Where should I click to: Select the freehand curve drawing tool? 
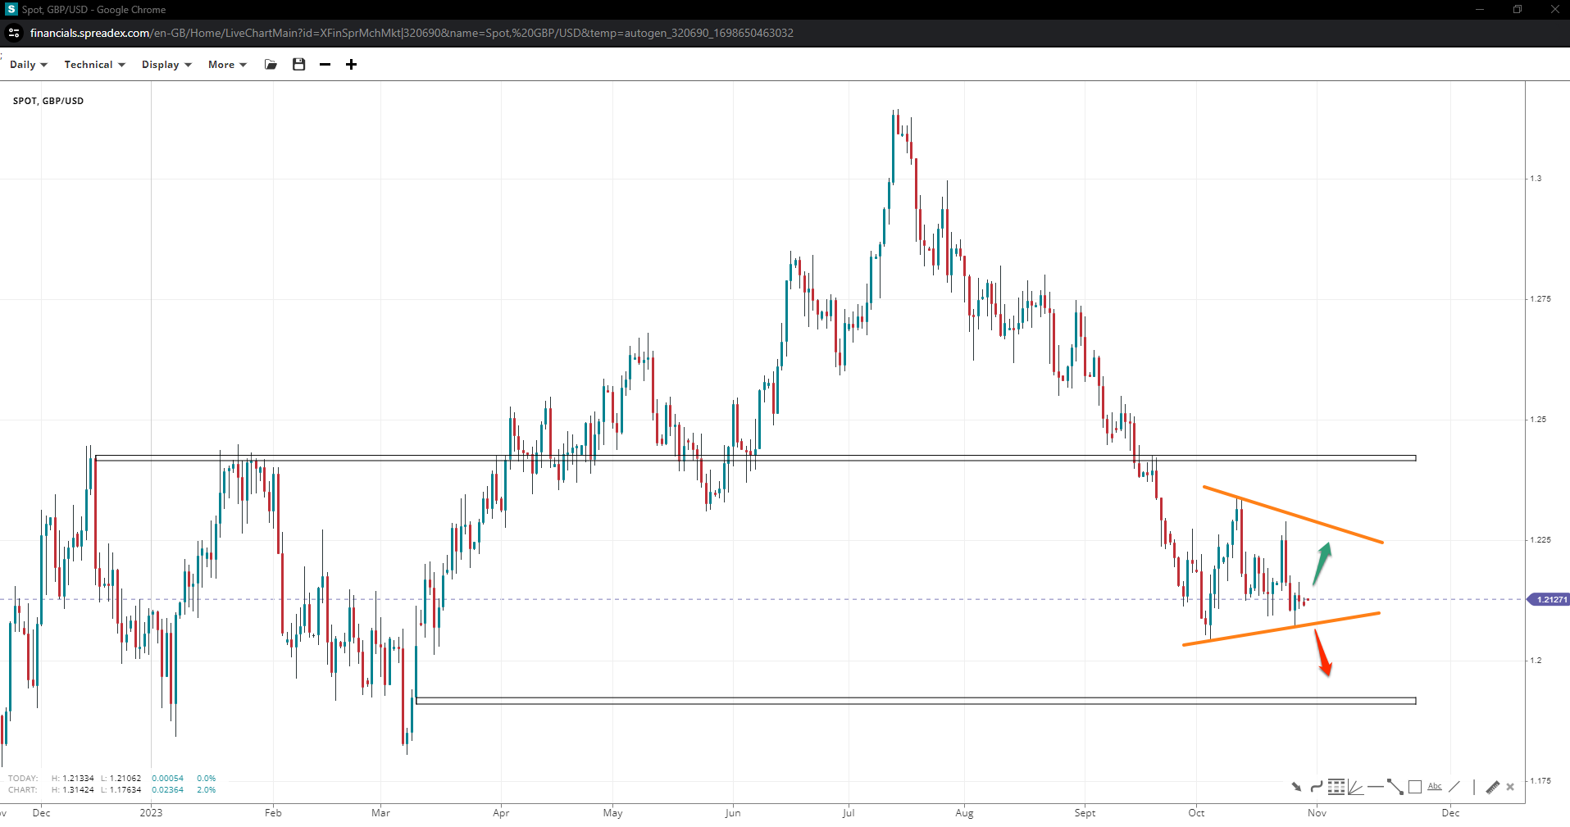pyautogui.click(x=1316, y=787)
